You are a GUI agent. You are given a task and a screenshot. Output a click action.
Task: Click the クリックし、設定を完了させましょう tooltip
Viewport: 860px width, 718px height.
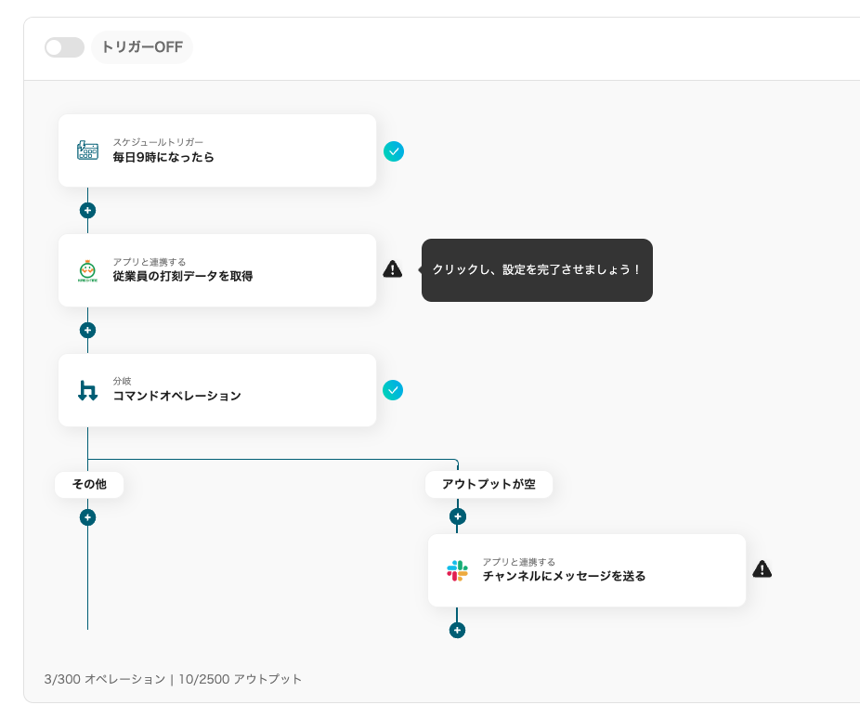point(537,270)
